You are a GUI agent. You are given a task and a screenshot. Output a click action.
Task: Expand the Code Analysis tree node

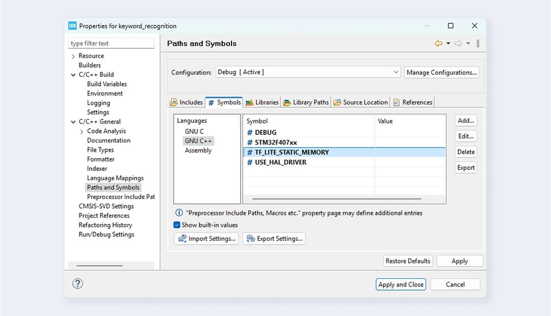(82, 132)
